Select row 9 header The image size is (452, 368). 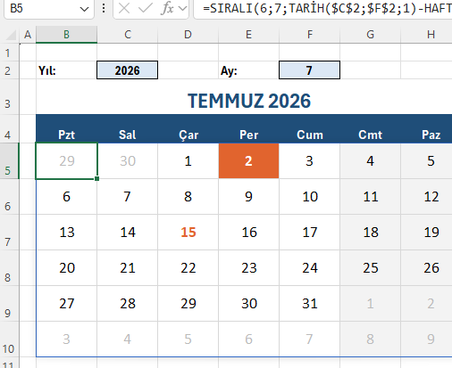(10, 304)
